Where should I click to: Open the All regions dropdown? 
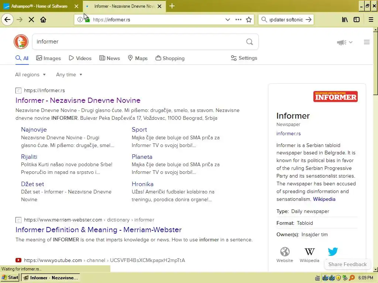[30, 74]
